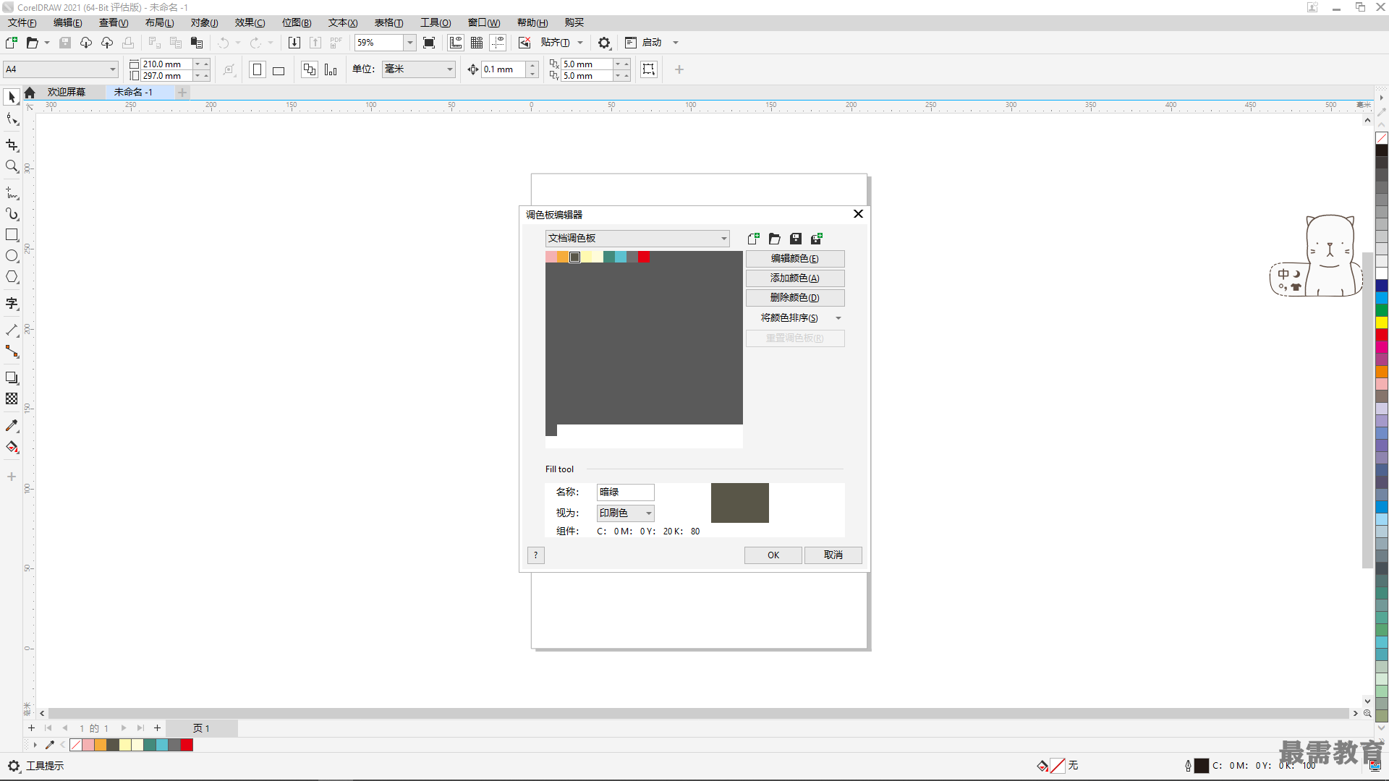Toggle treat-as-filled bounding box button
This screenshot has height=781, width=1389.
(648, 69)
